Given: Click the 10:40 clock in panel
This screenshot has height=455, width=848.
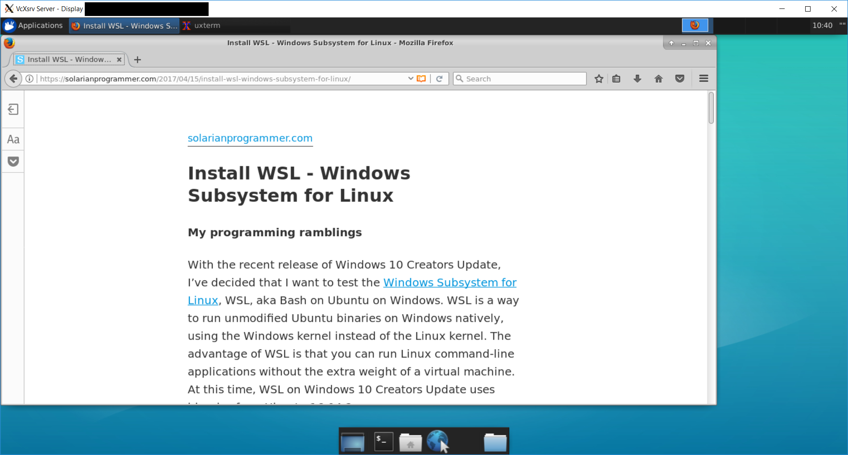Looking at the screenshot, I should click(x=822, y=26).
